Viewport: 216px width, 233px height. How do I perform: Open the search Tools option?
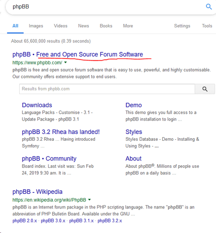tap(207, 26)
